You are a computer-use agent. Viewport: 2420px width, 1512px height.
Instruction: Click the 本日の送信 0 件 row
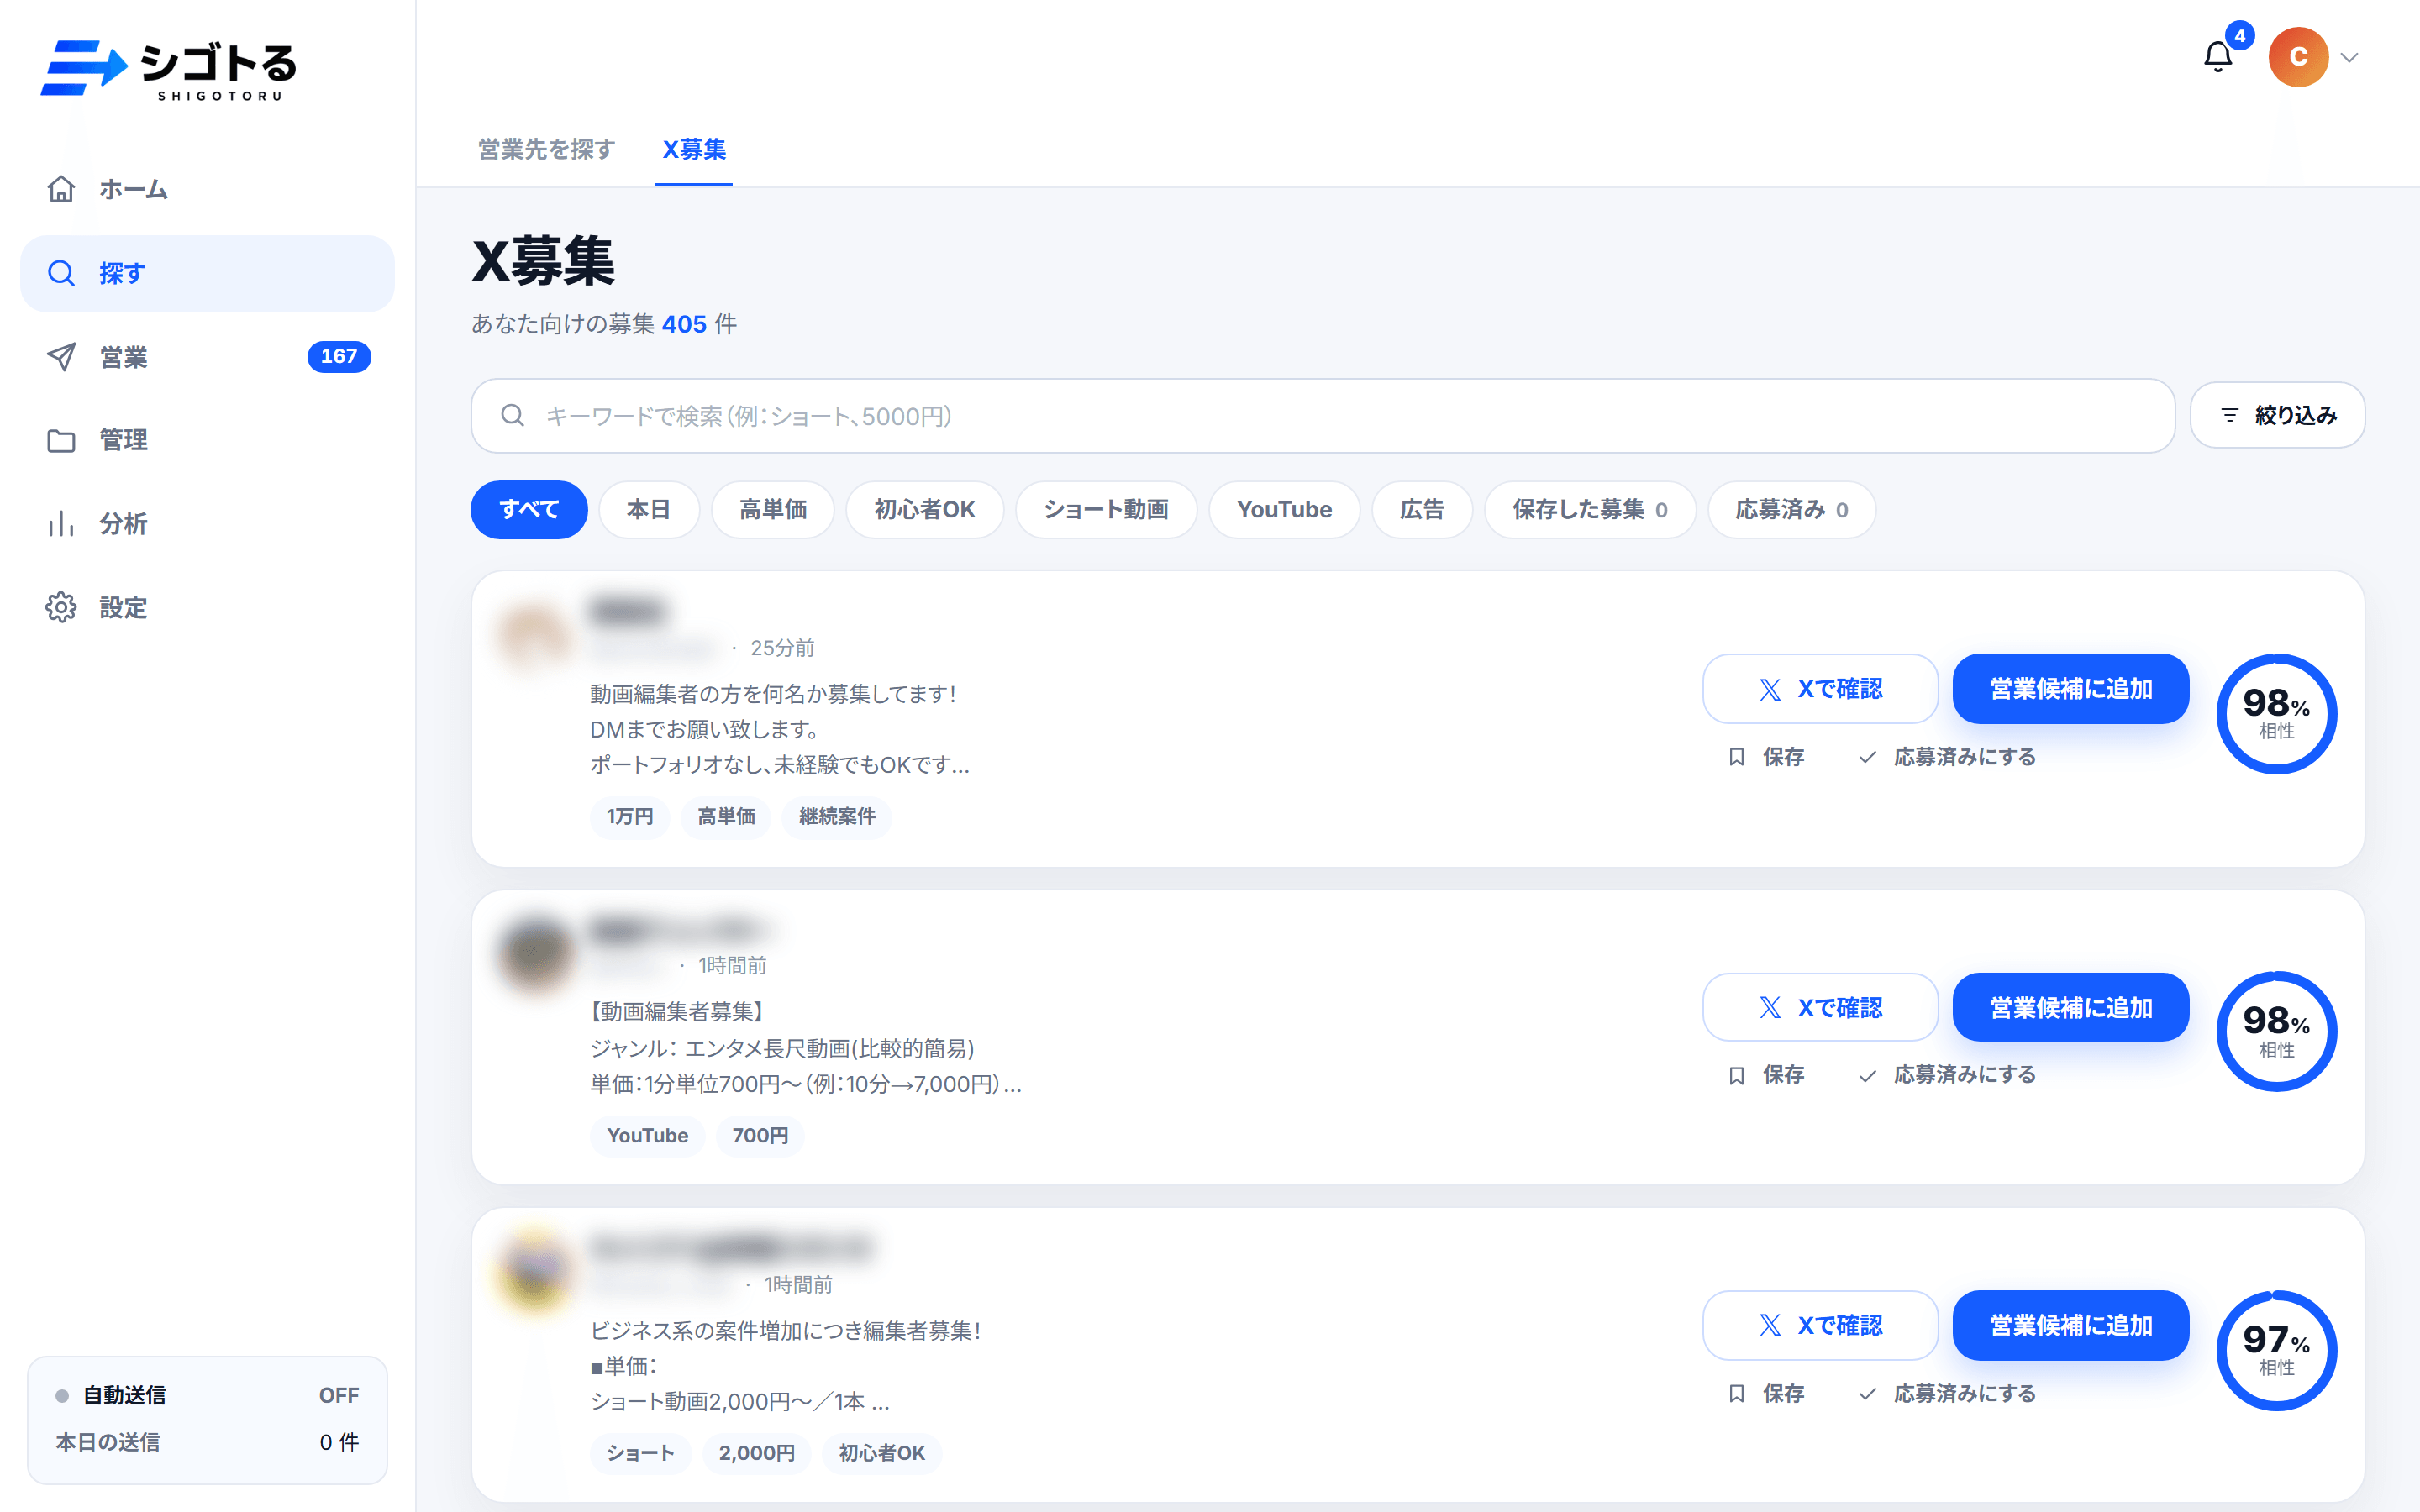tap(207, 1443)
